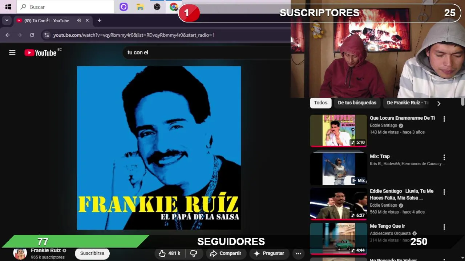
Task: Open Adolescent's Orquesta channel name
Action: coord(390,233)
